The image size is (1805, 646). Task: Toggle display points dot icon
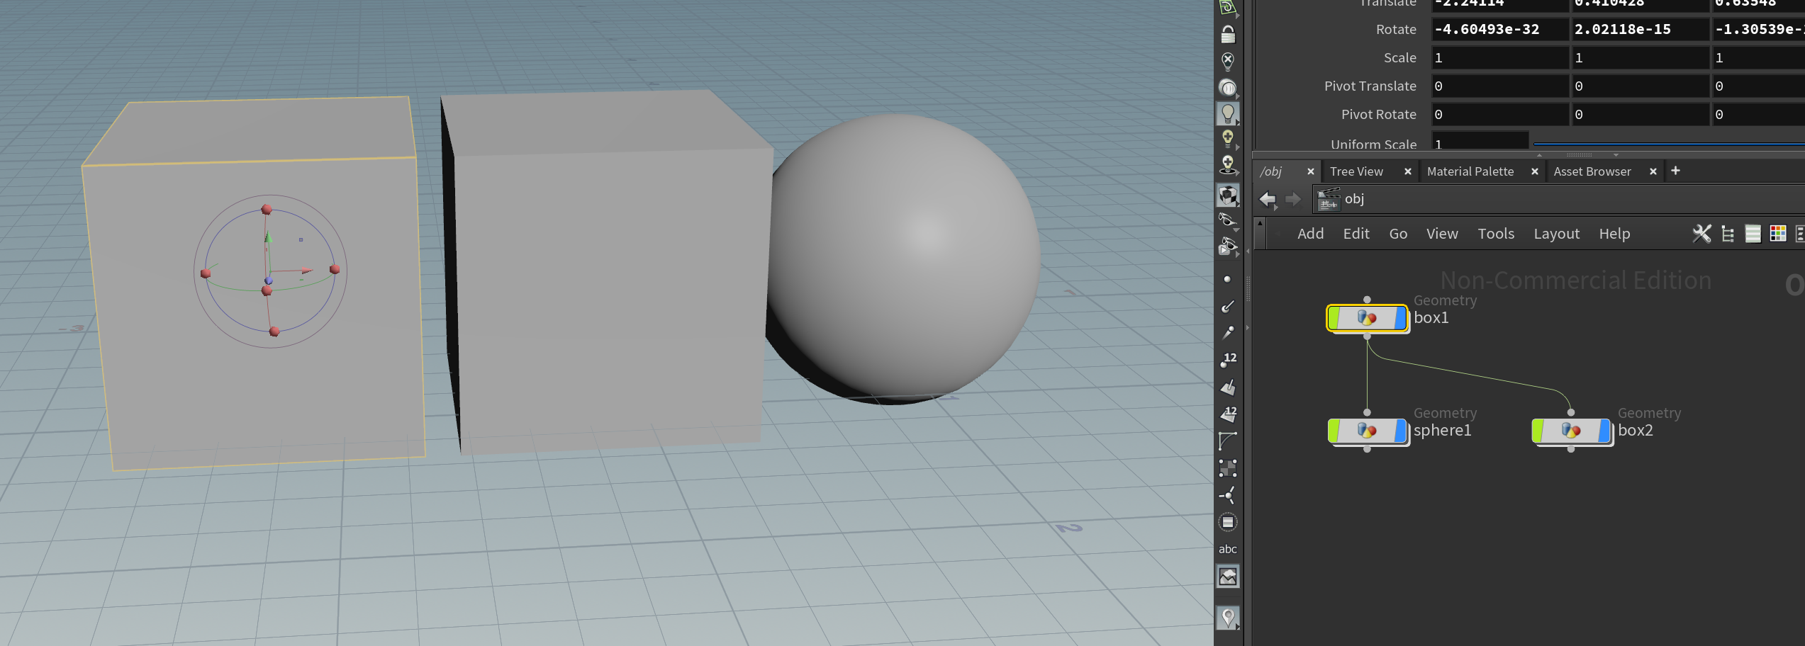coord(1227,279)
